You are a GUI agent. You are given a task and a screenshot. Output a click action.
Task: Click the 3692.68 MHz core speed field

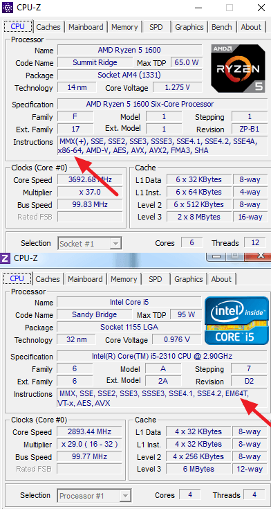point(90,179)
